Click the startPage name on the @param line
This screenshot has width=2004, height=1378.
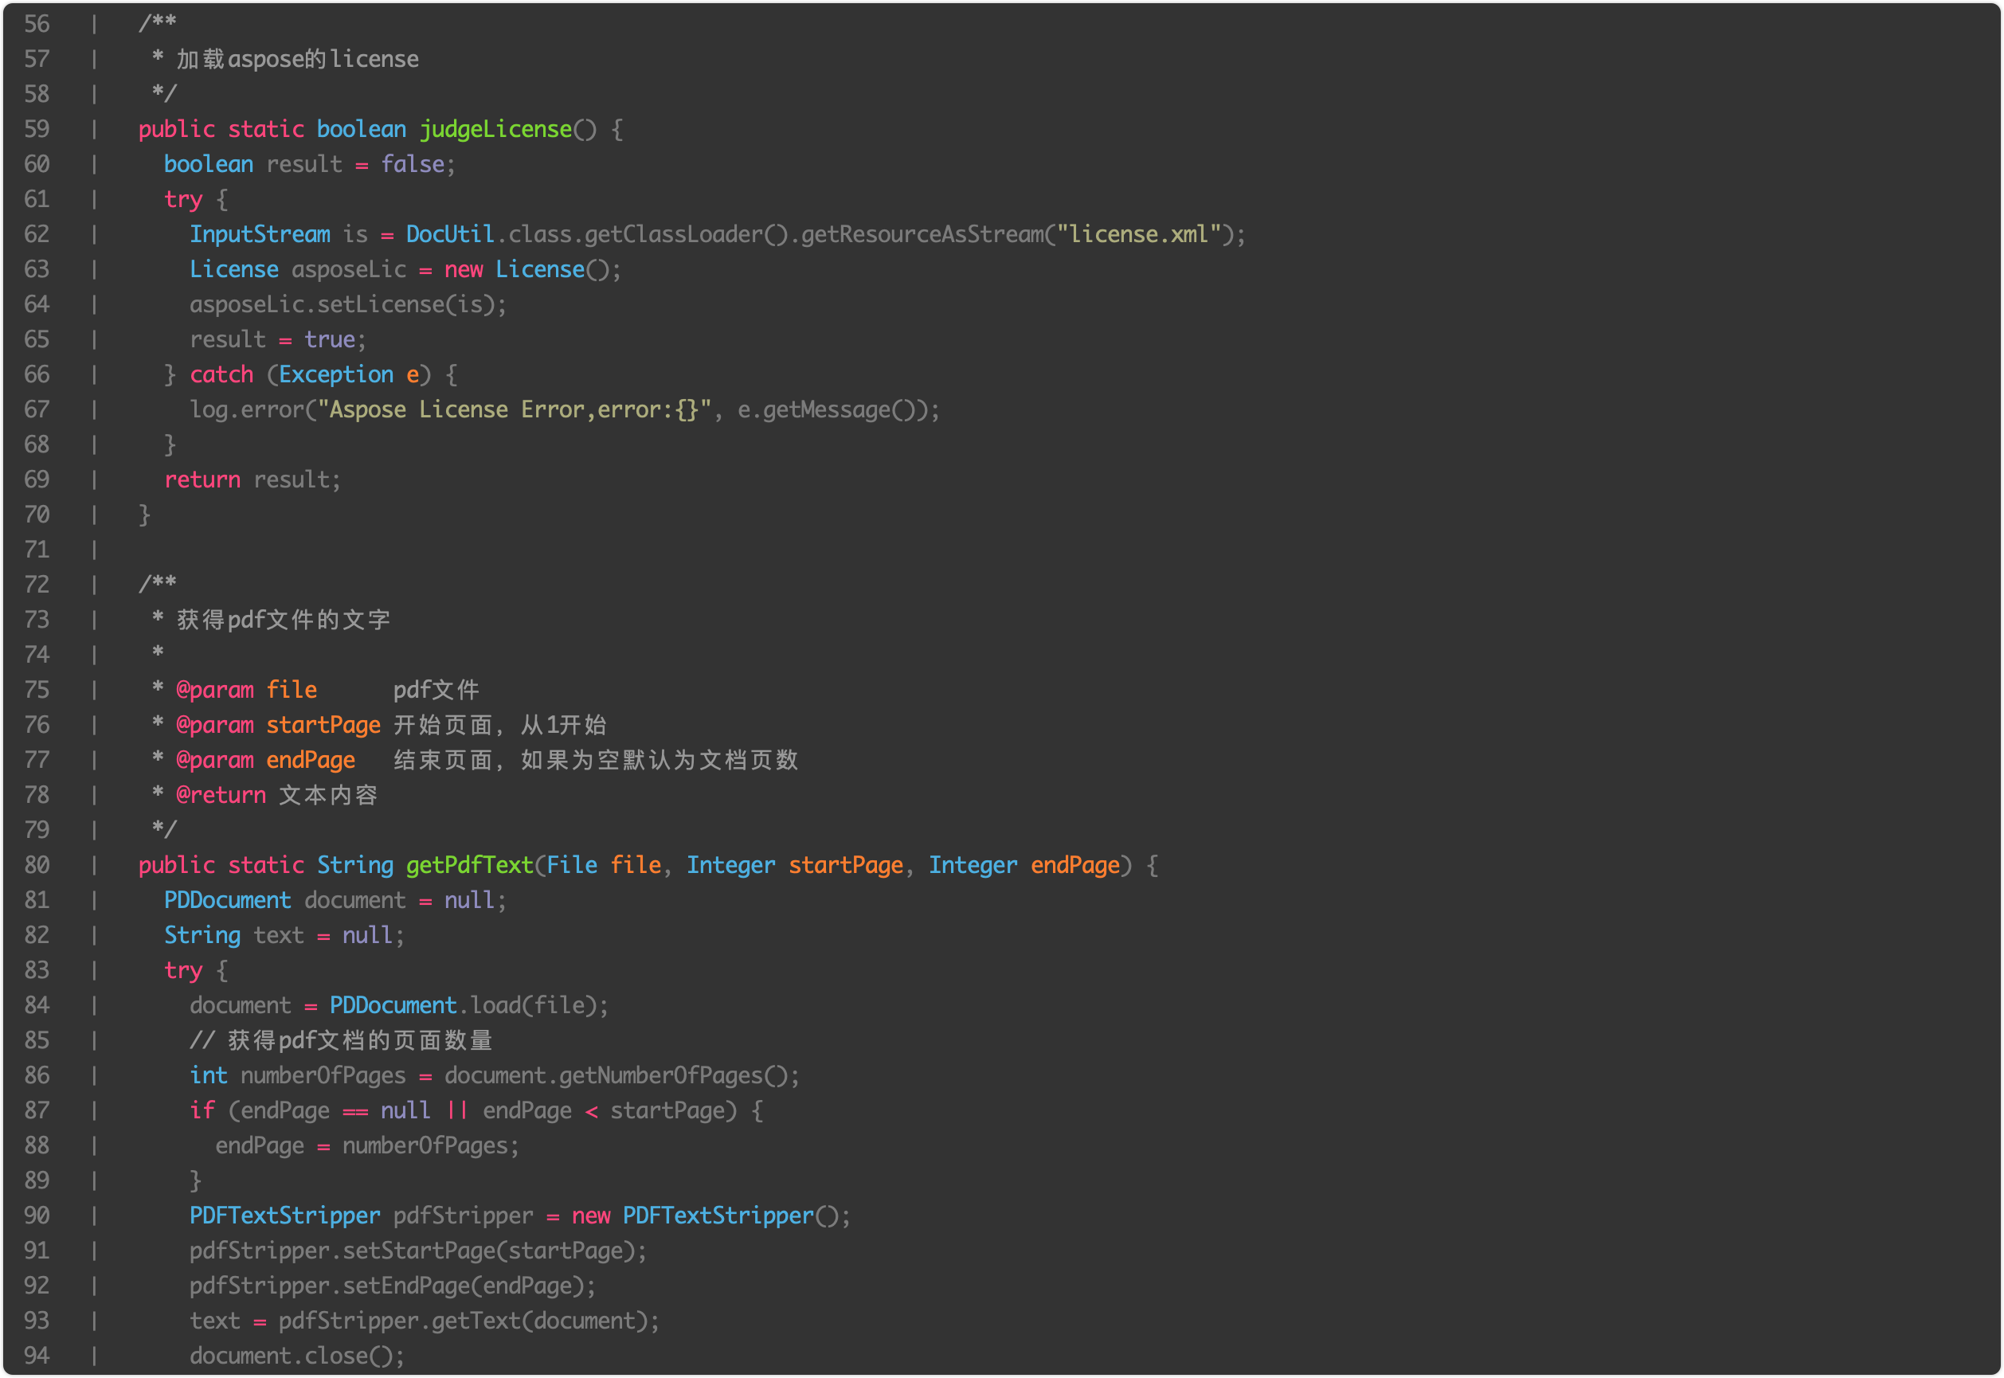323,726
